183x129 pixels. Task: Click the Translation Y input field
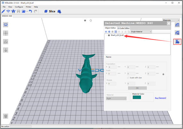click(131, 67)
